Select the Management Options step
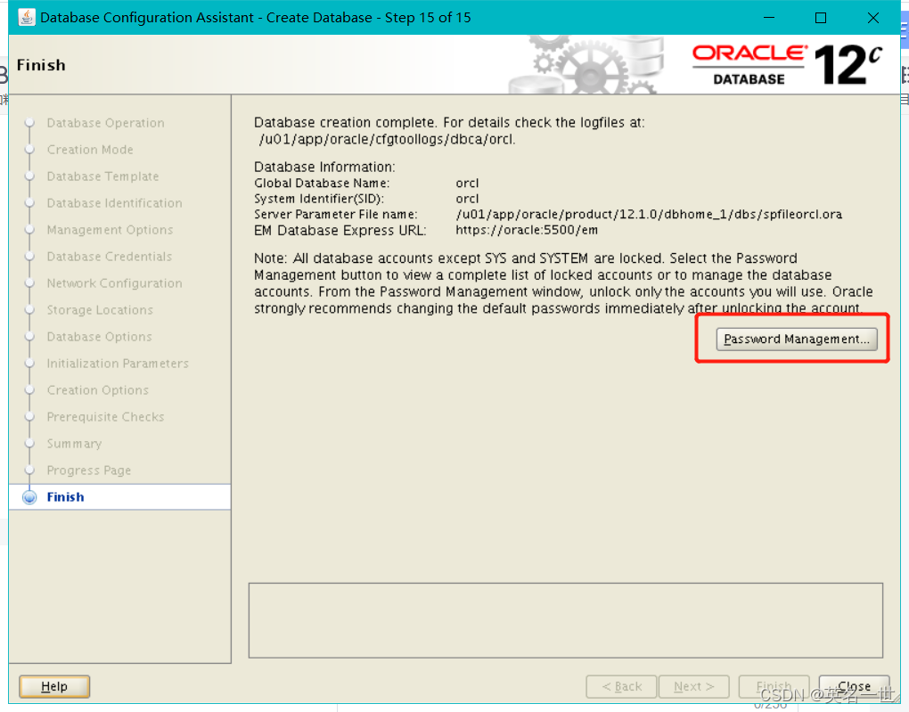The width and height of the screenshot is (909, 712). (x=110, y=230)
